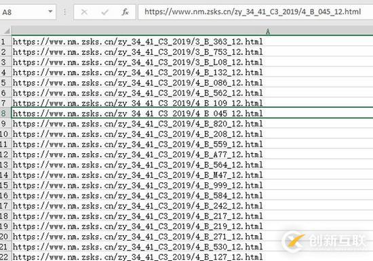Select cell with URL 4_B_564_12.html
The height and width of the screenshot is (261, 373).
click(192, 165)
